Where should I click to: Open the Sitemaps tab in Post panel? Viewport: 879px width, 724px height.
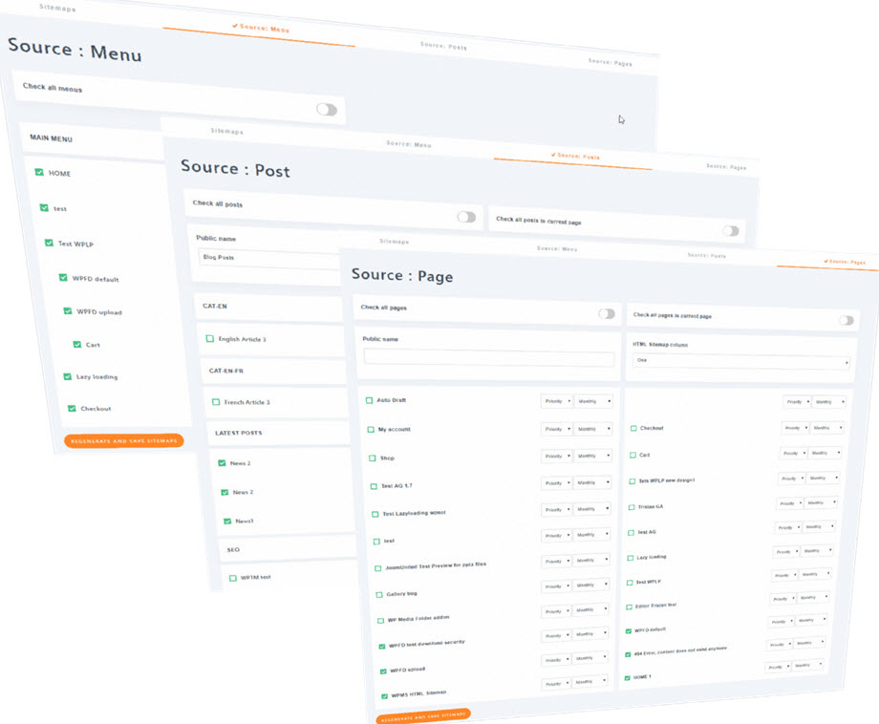click(x=226, y=131)
